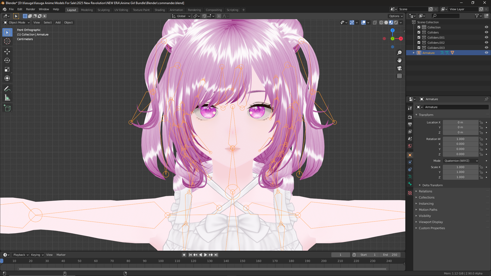Expand the Relations panel
This screenshot has width=491, height=276.
425,191
